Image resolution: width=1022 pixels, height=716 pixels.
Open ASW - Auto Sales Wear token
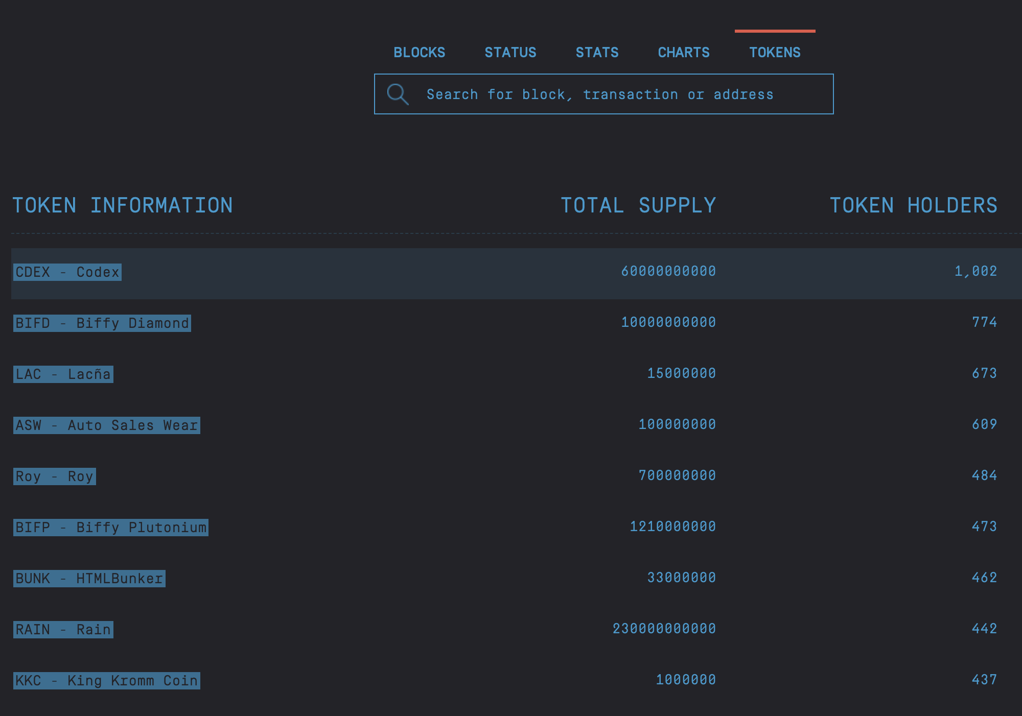point(106,425)
